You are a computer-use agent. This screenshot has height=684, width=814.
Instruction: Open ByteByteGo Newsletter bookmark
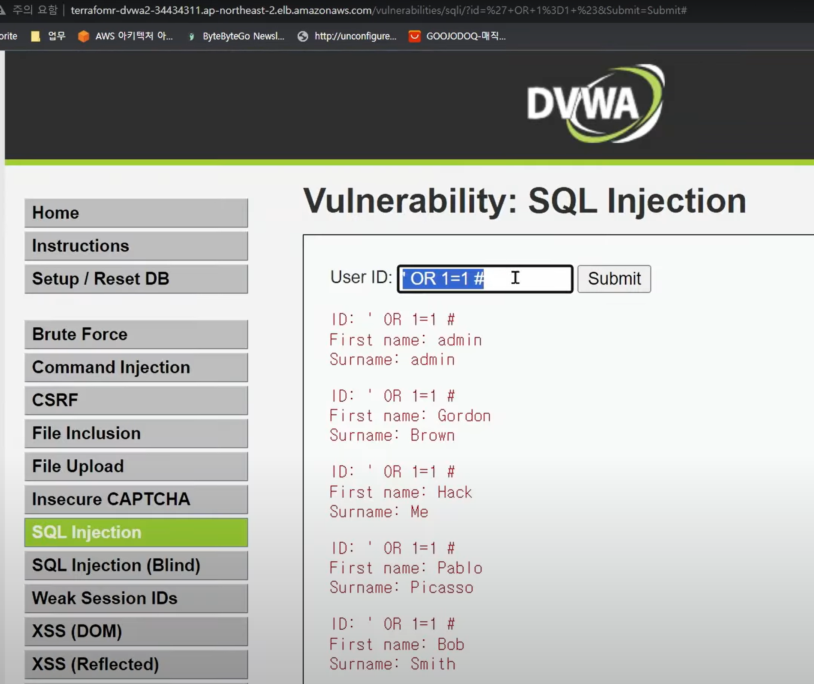236,36
